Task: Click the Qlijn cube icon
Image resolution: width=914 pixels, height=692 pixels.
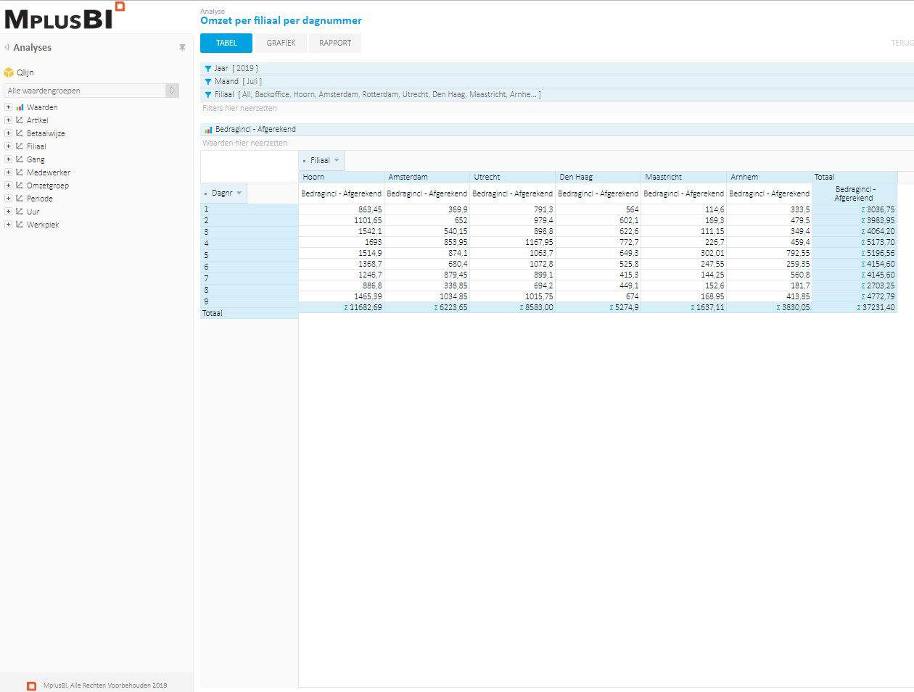Action: click(x=9, y=72)
